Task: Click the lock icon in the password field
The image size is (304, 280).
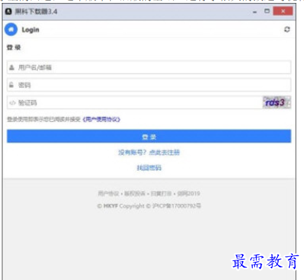Action: pyautogui.click(x=11, y=85)
